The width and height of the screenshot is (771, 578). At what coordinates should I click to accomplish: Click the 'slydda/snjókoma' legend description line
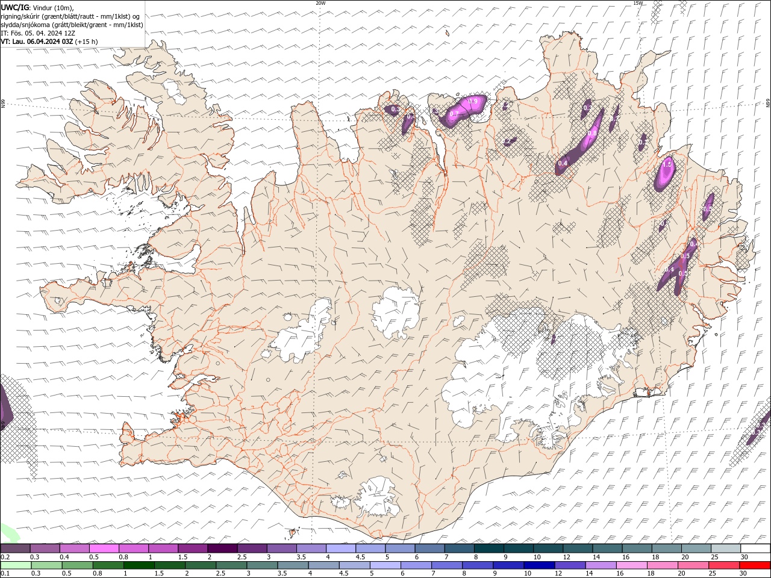pos(72,25)
